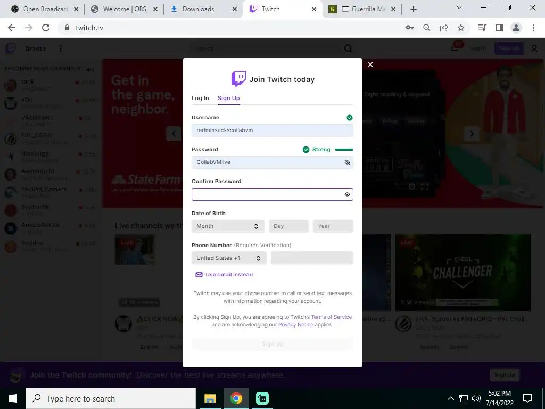This screenshot has height=409, width=545.
Task: Go to next carousel slide arrow
Action: (x=472, y=134)
